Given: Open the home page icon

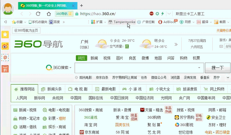Looking at the screenshot, I should pos(49,14).
